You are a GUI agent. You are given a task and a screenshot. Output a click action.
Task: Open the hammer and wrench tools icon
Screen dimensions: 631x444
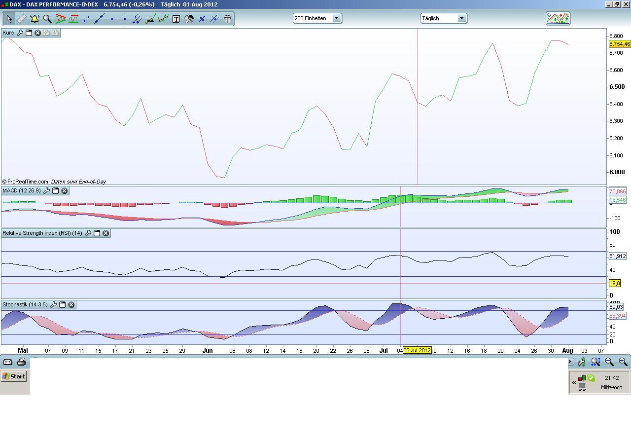click(x=189, y=19)
